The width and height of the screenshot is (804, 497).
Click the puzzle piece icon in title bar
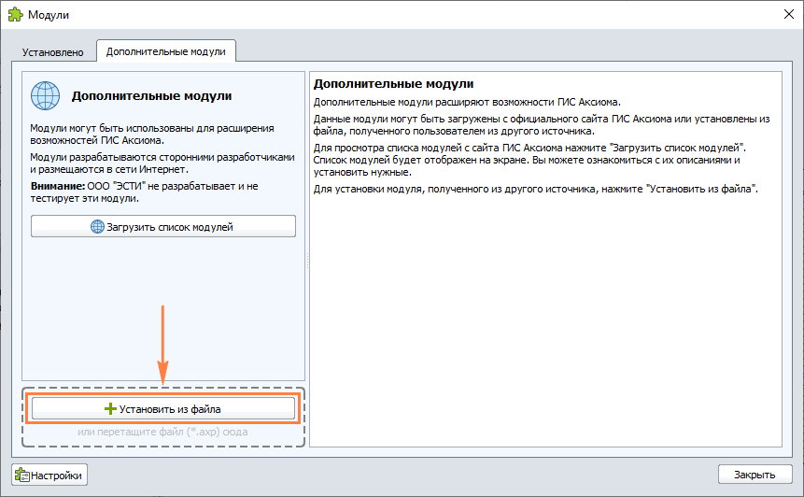click(x=15, y=16)
